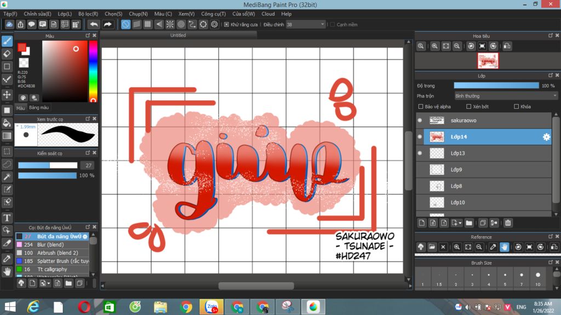Add layer folder icon
This screenshot has width=561, height=315.
click(x=469, y=223)
